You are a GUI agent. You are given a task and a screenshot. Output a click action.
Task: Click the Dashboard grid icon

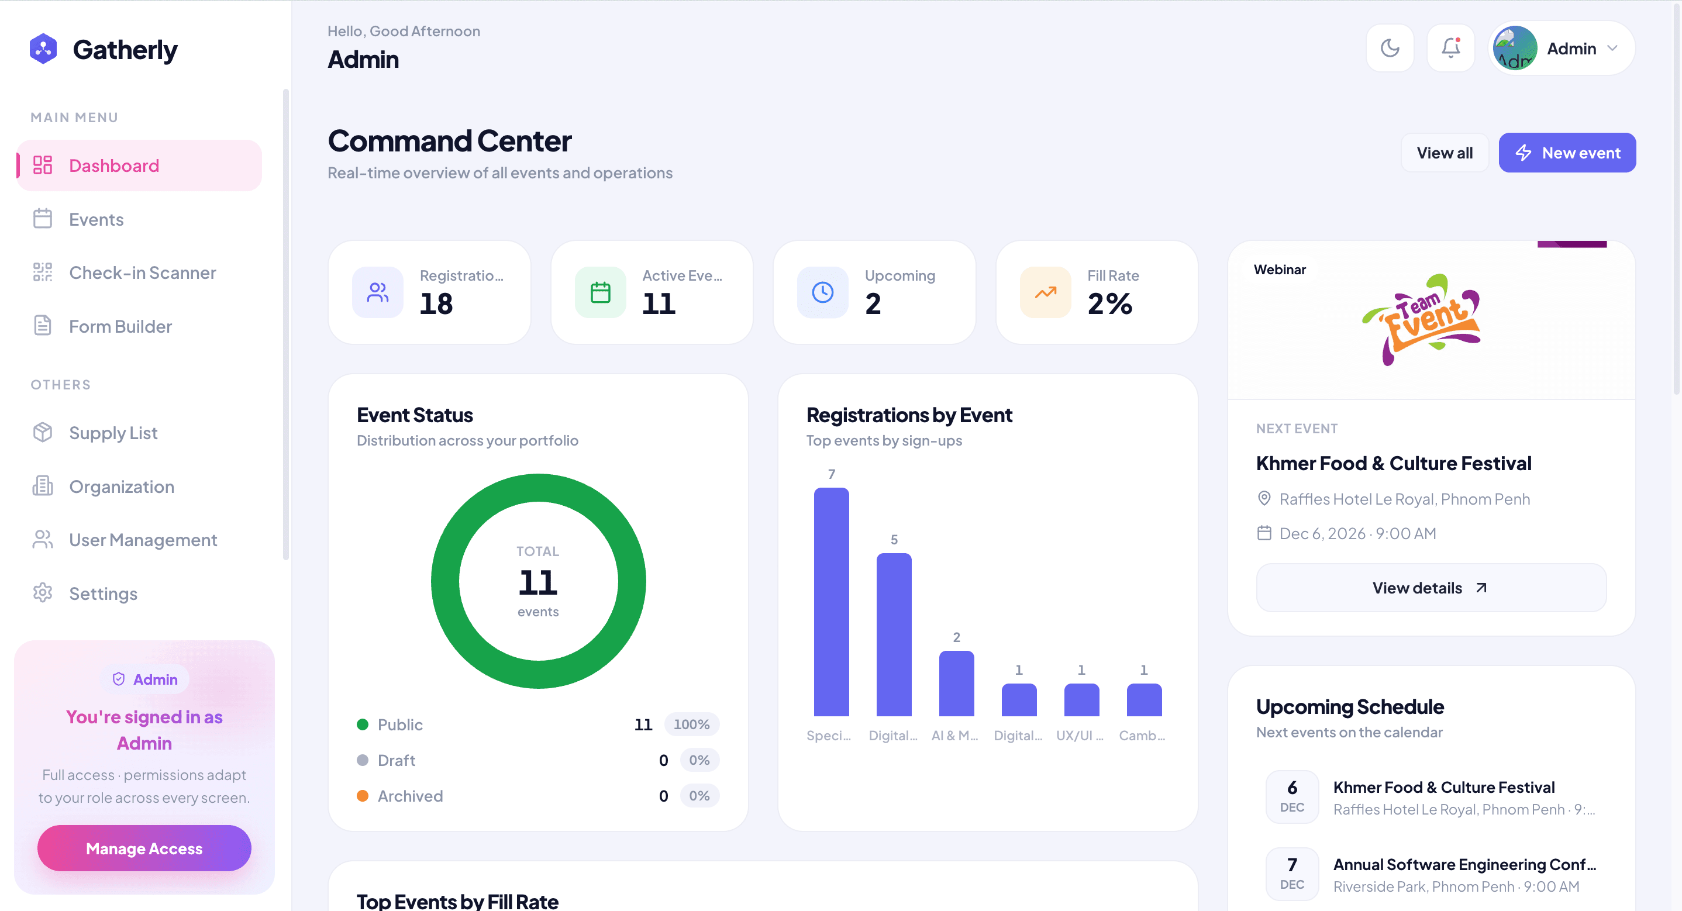43,165
